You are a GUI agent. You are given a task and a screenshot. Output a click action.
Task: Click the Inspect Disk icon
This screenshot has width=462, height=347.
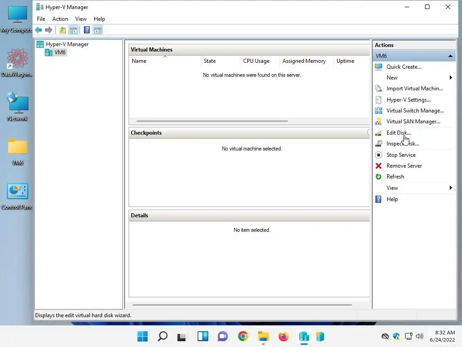click(379, 144)
